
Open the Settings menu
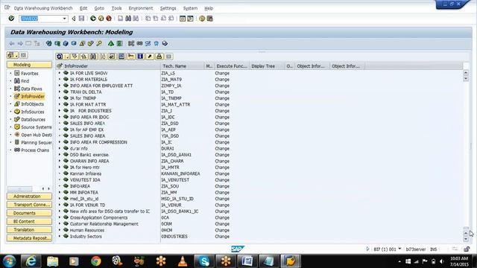168,8
